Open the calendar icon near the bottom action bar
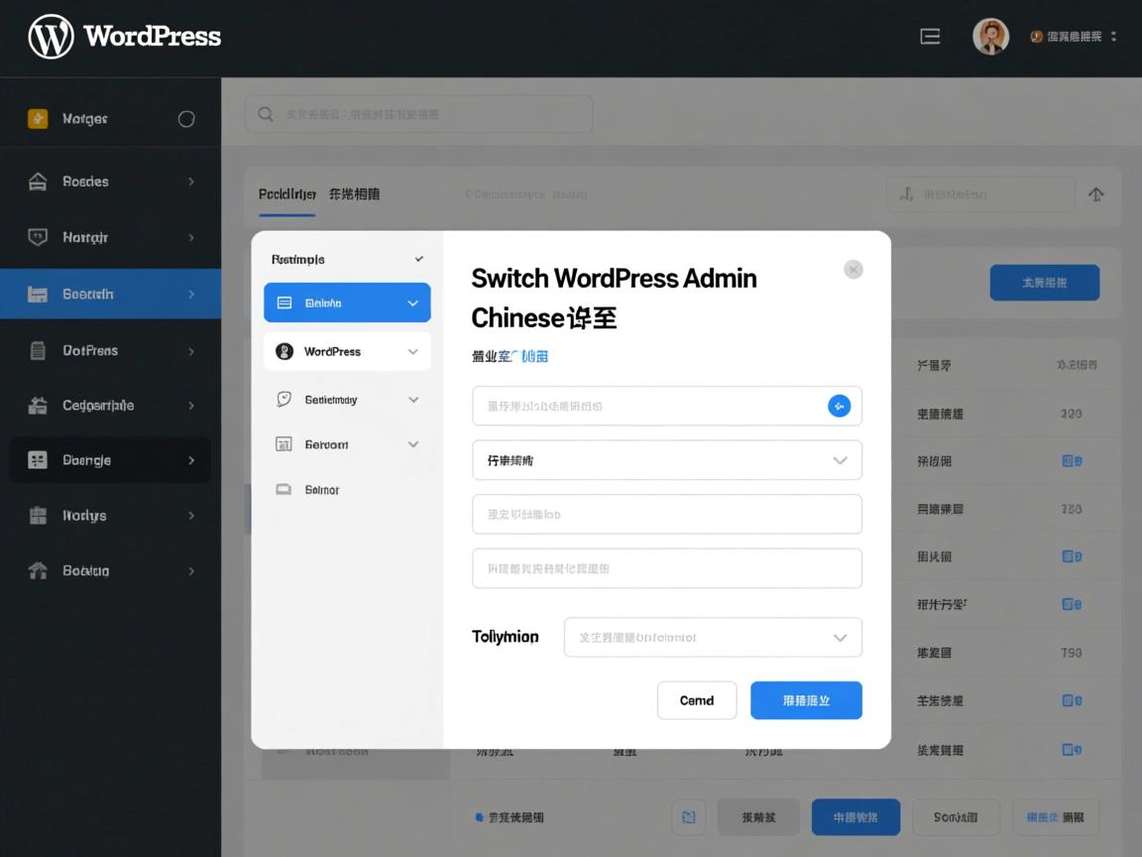The width and height of the screenshot is (1142, 857). click(688, 816)
